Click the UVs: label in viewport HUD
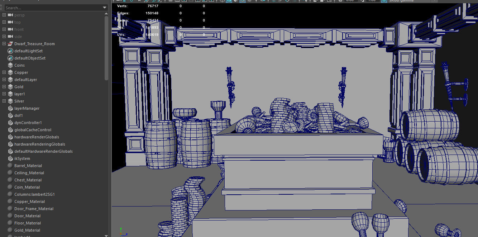478x237 pixels. click(121, 35)
